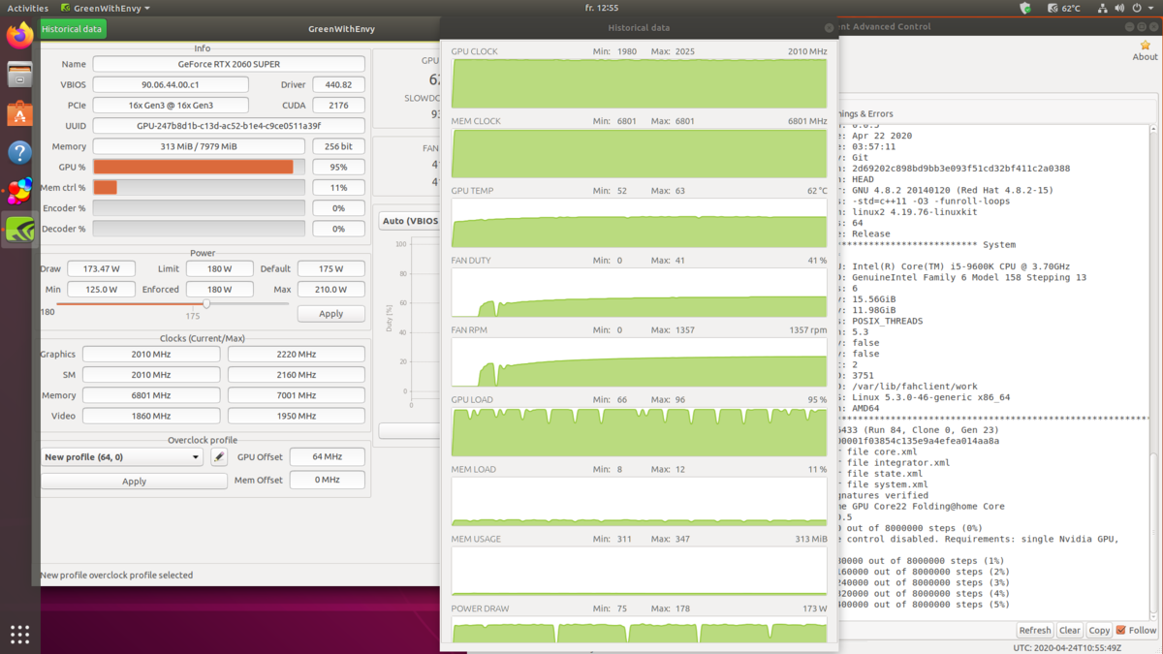The width and height of the screenshot is (1163, 654).
Task: Select the UUID value field
Action: [229, 126]
